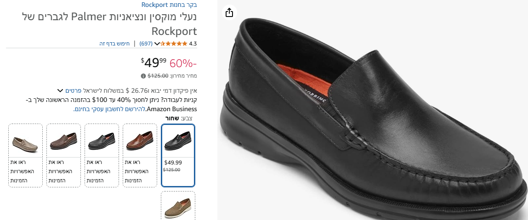This screenshot has height=220, width=528.
Task: Select the olive suede swatch in second row
Action: tap(178, 206)
